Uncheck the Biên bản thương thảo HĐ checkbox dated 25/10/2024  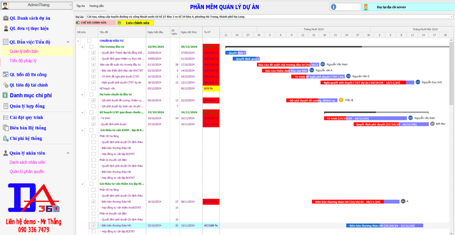94,226
